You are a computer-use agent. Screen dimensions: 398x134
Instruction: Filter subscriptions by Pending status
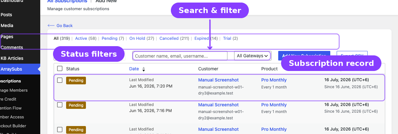pyautogui.click(x=113, y=38)
